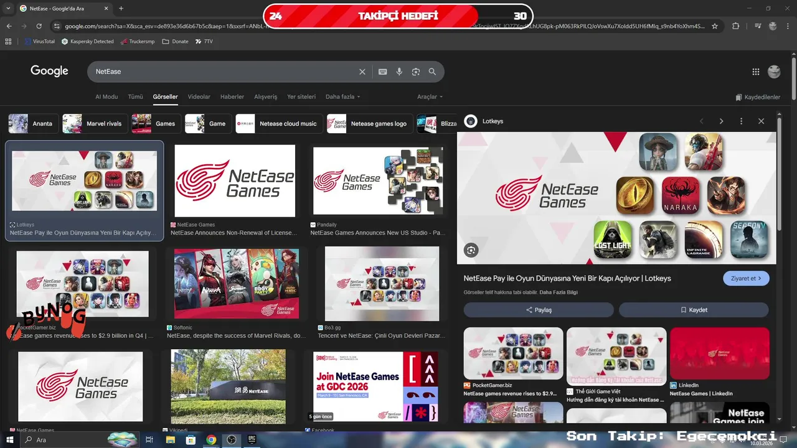797x448 pixels.
Task: Filter by the Netease cloud music chip
Action: tap(279, 124)
